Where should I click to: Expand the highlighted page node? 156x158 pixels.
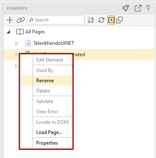coord(17,55)
